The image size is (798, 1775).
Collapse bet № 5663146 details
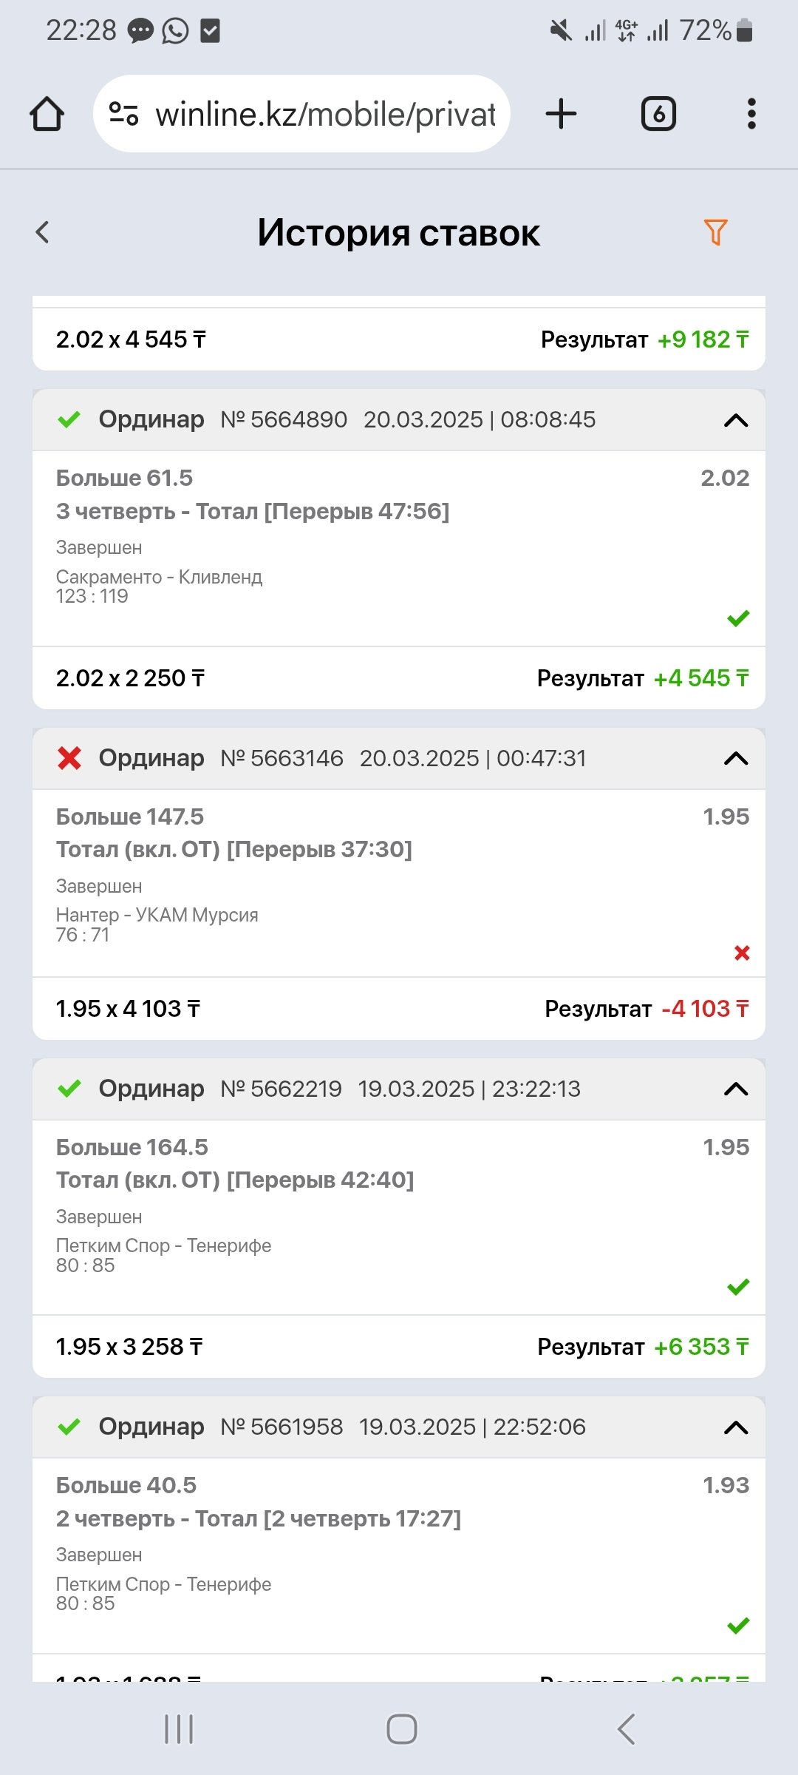[x=736, y=758]
